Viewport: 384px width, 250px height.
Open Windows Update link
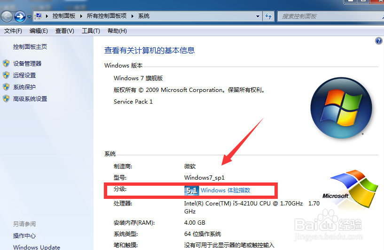click(37, 247)
